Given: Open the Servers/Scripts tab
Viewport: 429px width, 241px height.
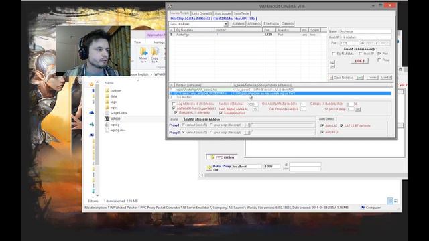Looking at the screenshot, I should (x=179, y=13).
